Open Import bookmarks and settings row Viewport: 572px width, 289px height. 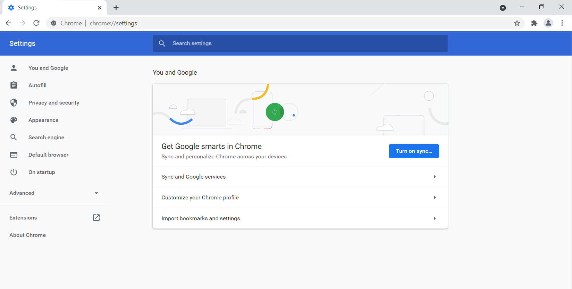click(x=300, y=218)
